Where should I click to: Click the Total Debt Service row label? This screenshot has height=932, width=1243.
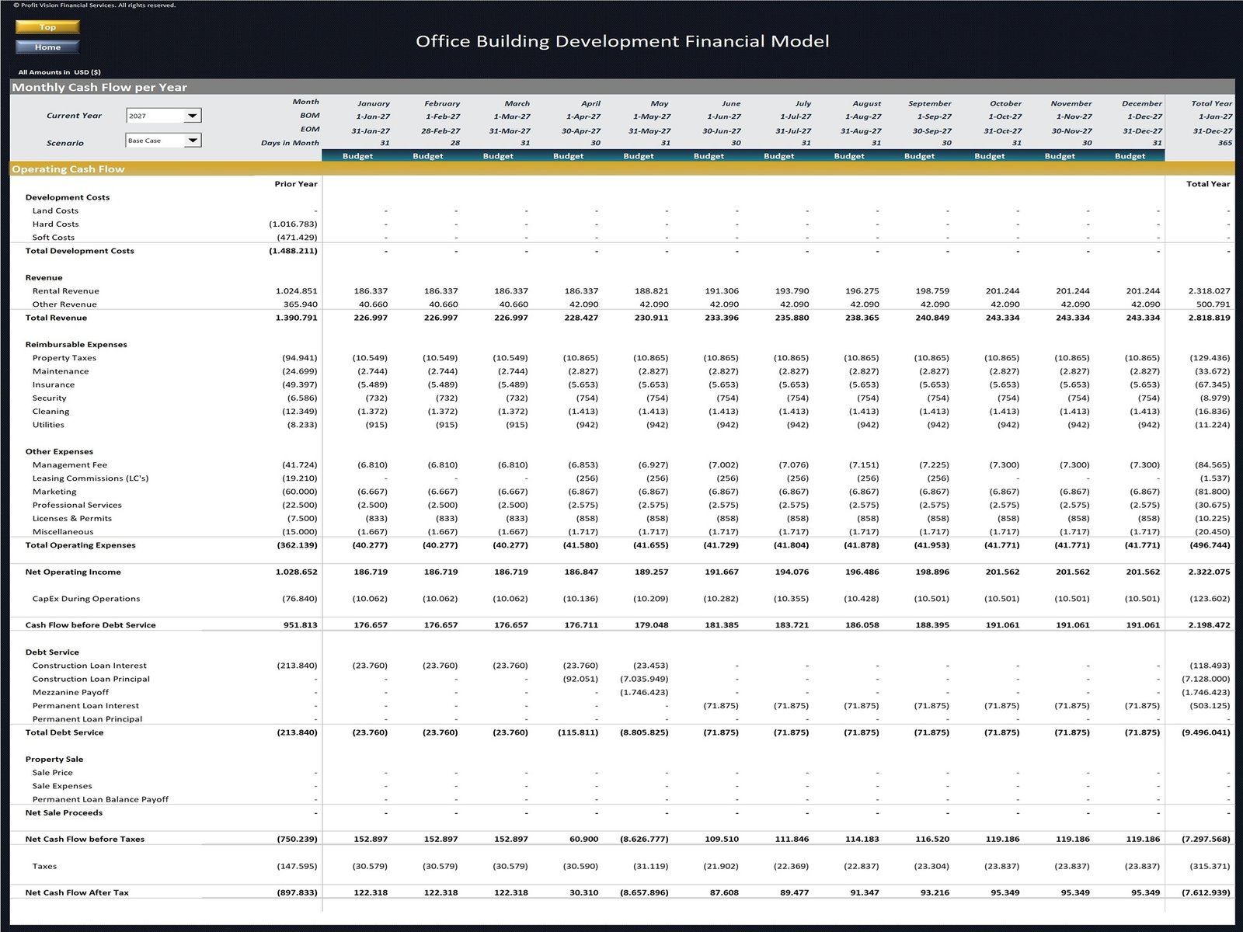tap(64, 732)
